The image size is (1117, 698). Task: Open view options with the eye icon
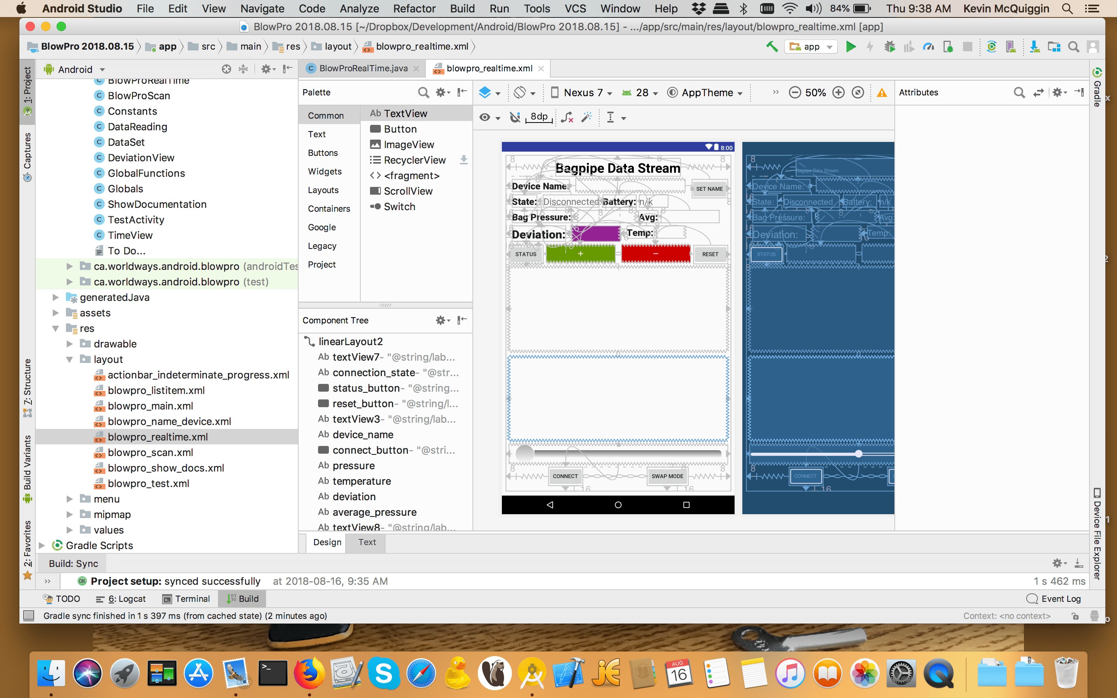[x=485, y=117]
